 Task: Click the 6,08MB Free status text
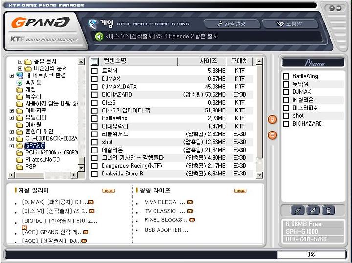(x=304, y=224)
